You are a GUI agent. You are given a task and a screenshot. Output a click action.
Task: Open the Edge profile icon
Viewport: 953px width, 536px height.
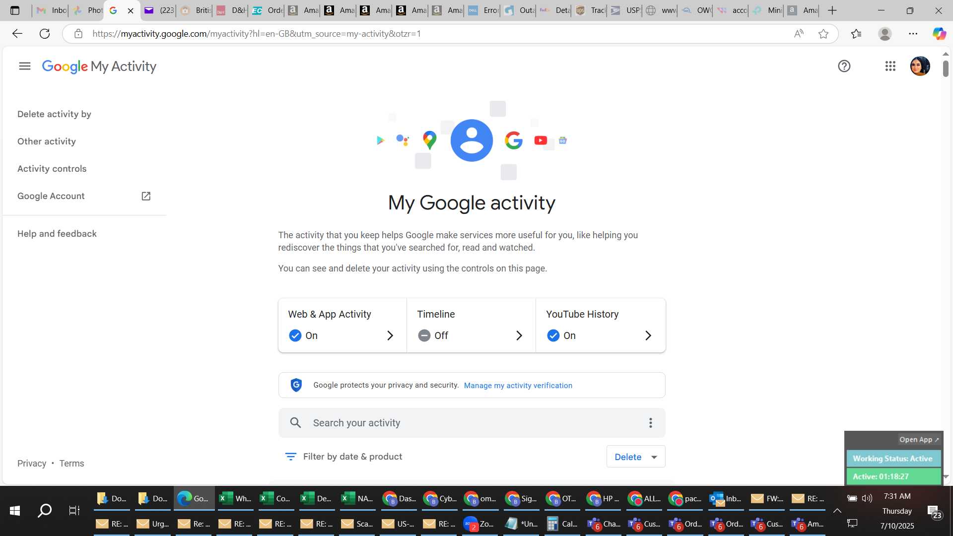pos(885,34)
